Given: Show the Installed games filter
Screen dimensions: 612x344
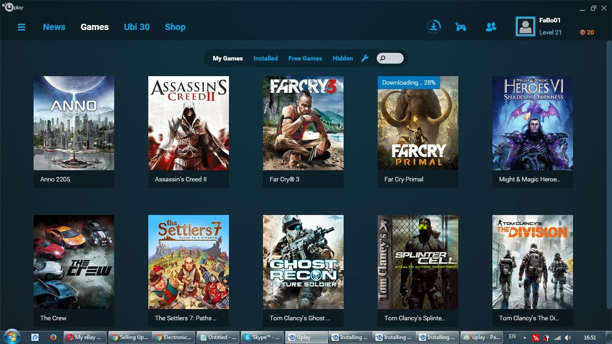Looking at the screenshot, I should click(x=265, y=58).
